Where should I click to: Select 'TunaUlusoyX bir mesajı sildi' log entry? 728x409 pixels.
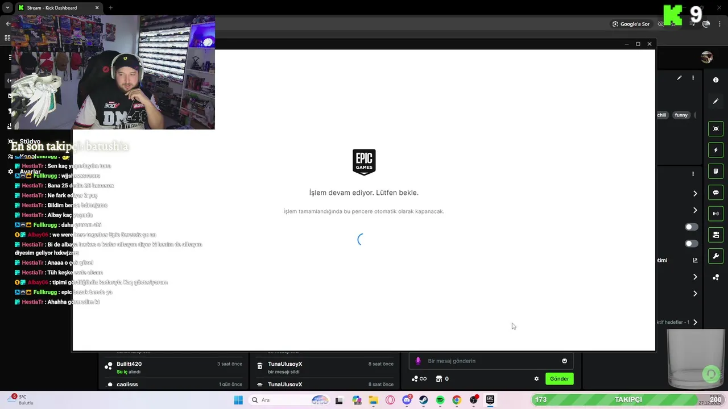pyautogui.click(x=325, y=368)
